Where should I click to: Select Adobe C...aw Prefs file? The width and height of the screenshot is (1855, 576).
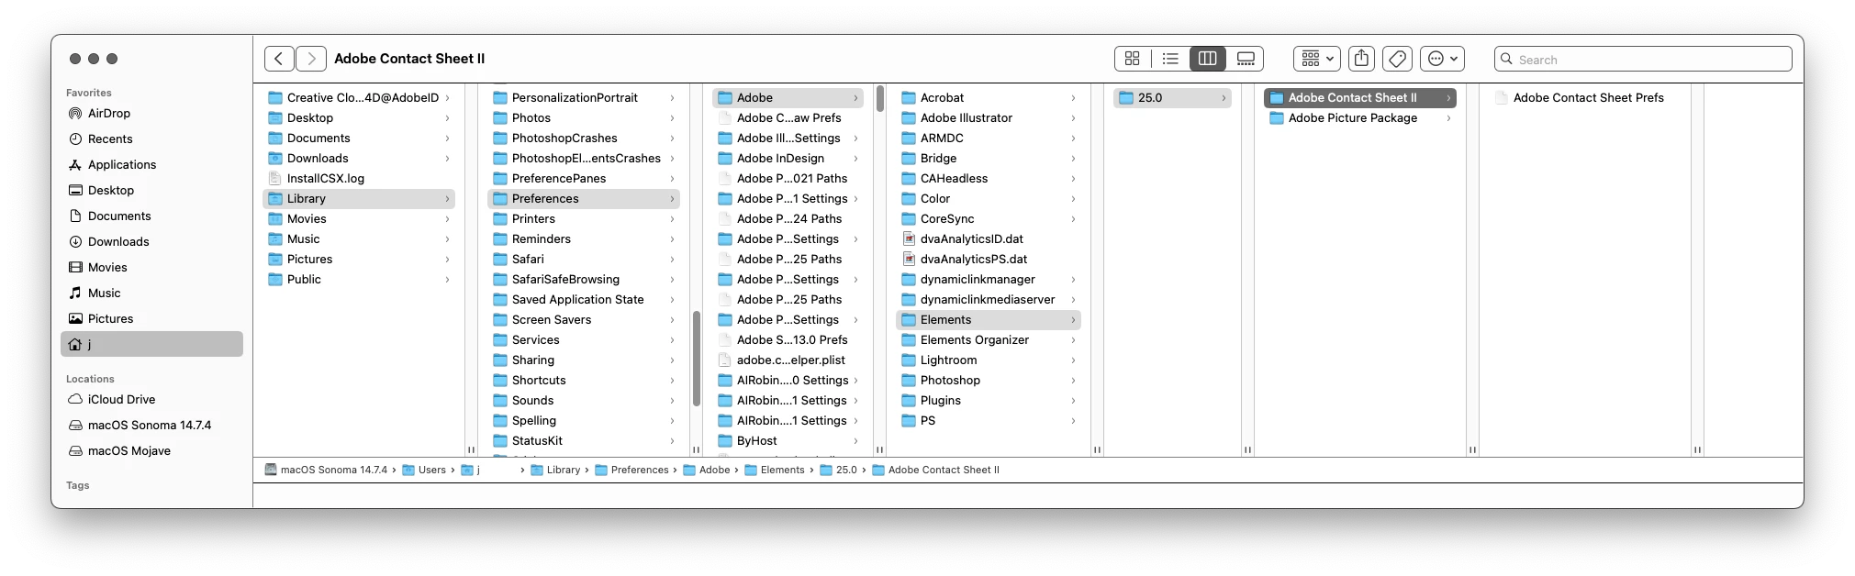(x=788, y=118)
